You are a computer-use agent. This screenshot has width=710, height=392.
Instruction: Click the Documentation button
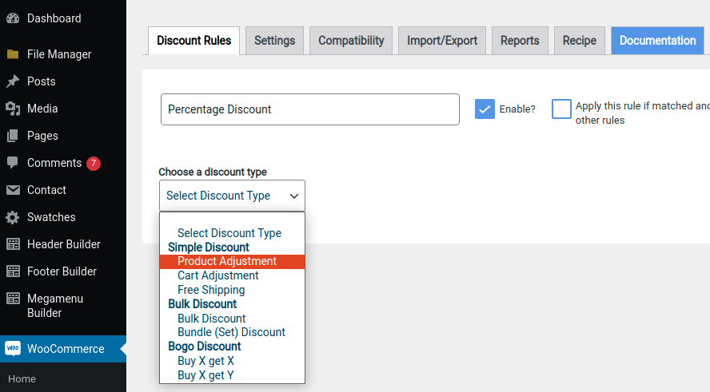[x=657, y=41]
